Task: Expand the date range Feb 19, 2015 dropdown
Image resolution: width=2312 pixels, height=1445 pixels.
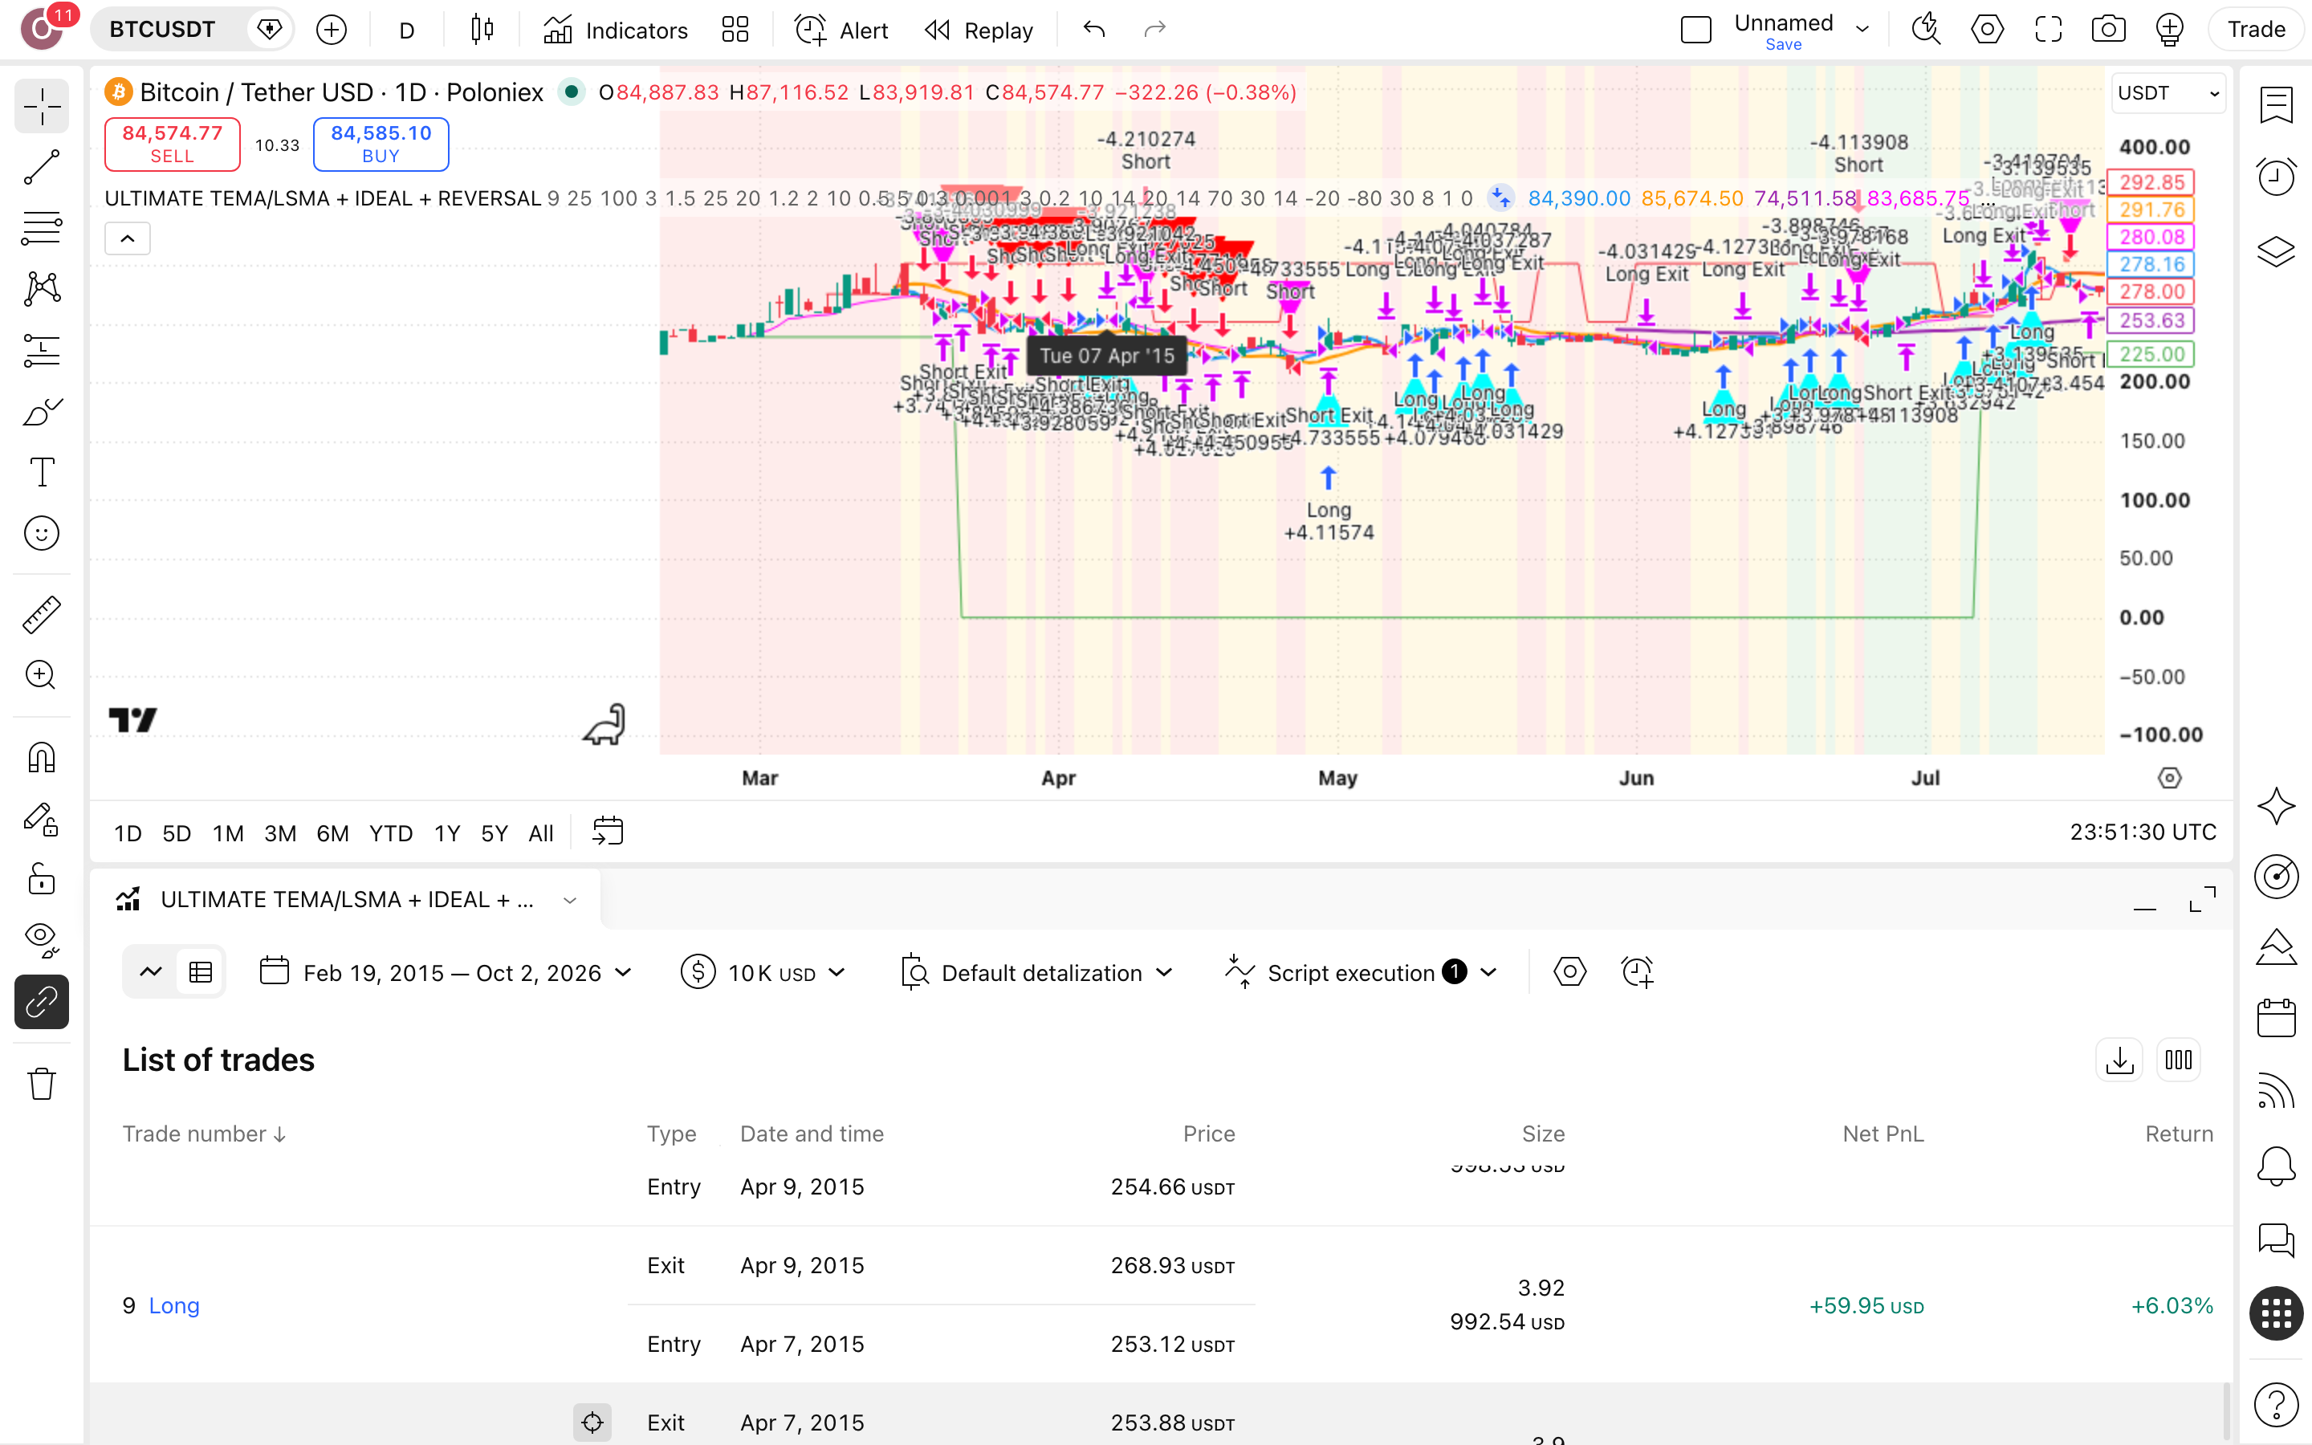Action: click(x=446, y=973)
